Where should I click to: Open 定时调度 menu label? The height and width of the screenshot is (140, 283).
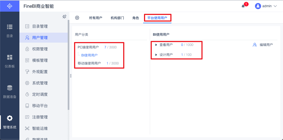tap(40, 94)
